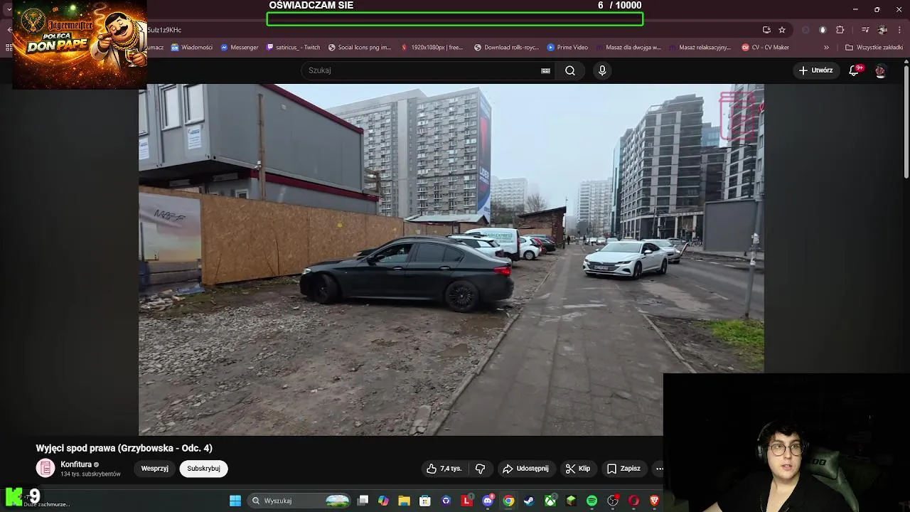This screenshot has height=512, width=910.
Task: Open YouTube notifications bell
Action: point(855,70)
